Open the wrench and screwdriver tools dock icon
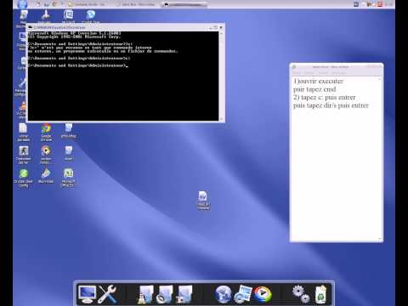 point(107,294)
